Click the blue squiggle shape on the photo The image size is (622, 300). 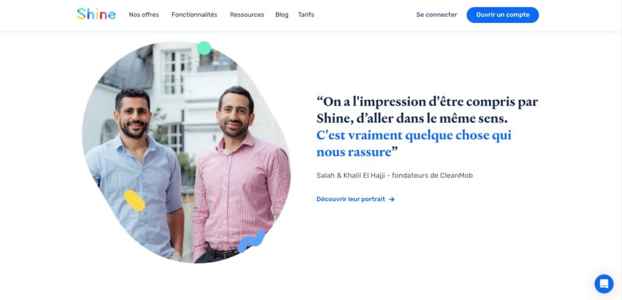pyautogui.click(x=251, y=241)
